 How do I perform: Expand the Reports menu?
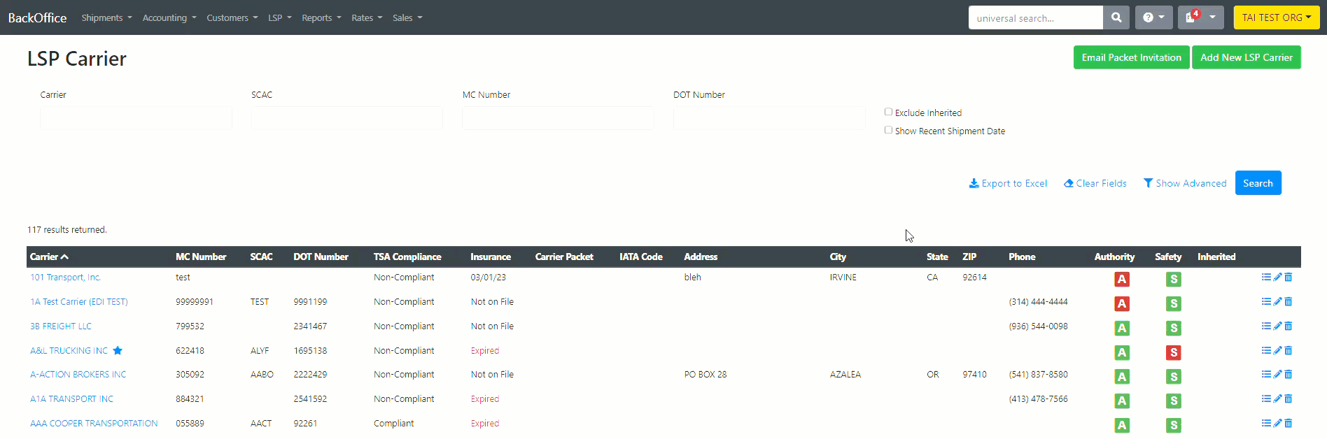tap(321, 17)
